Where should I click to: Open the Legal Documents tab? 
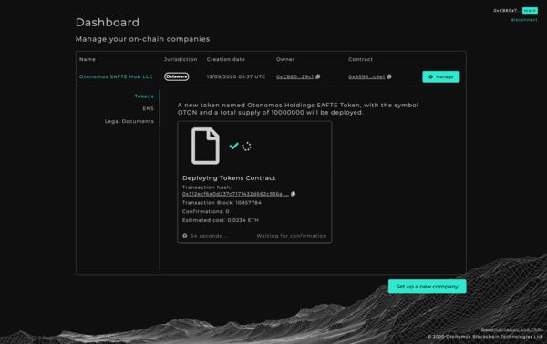pos(129,121)
